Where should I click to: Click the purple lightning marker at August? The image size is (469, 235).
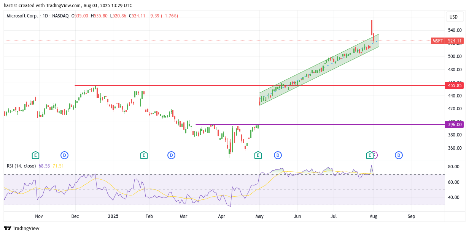(x=375, y=155)
